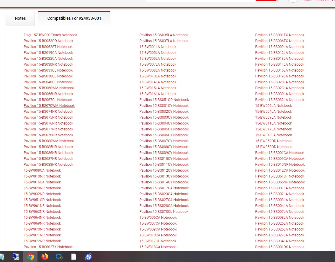
Task: Click 15-BW072NR Notebook link
Action: [x=42, y=241]
